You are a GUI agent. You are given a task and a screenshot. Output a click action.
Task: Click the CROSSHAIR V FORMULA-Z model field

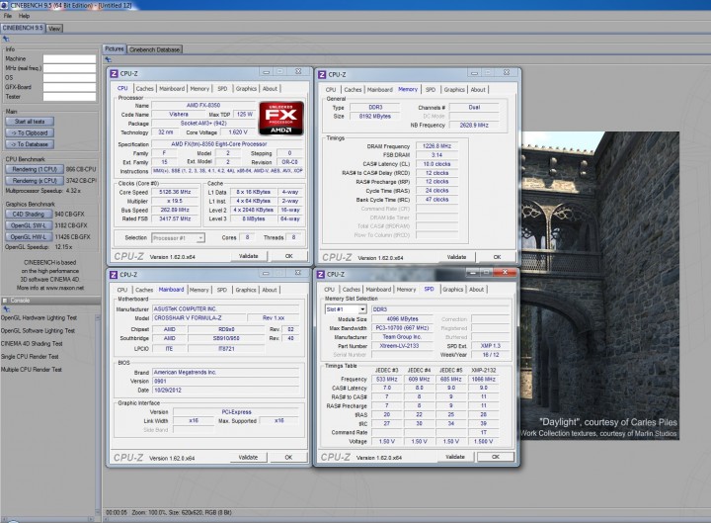click(199, 318)
